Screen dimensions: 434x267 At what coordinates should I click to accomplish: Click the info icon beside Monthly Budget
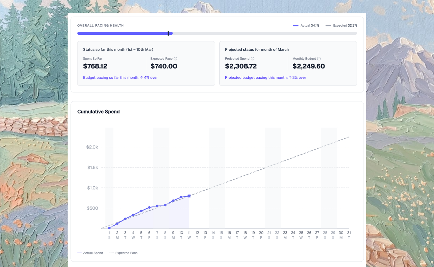(319, 59)
